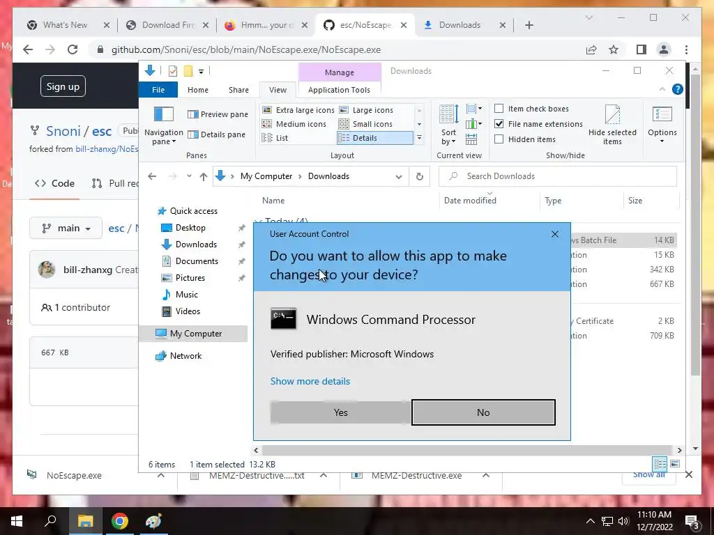Image resolution: width=714 pixels, height=535 pixels.
Task: Toggle the Details pane
Action: click(216, 134)
